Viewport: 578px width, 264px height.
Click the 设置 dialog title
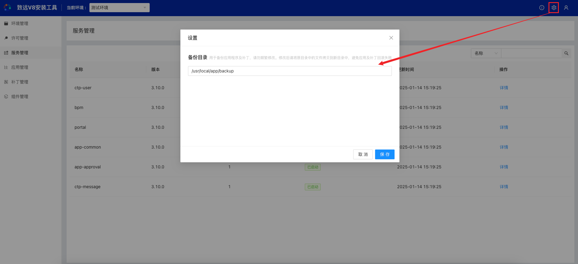point(193,38)
